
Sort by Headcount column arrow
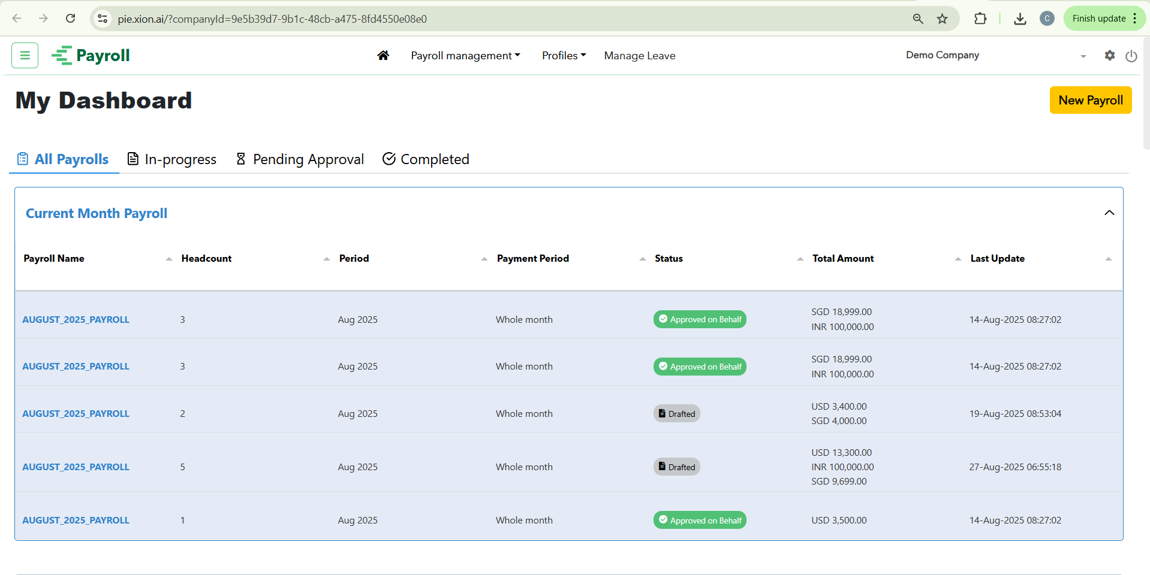point(327,259)
